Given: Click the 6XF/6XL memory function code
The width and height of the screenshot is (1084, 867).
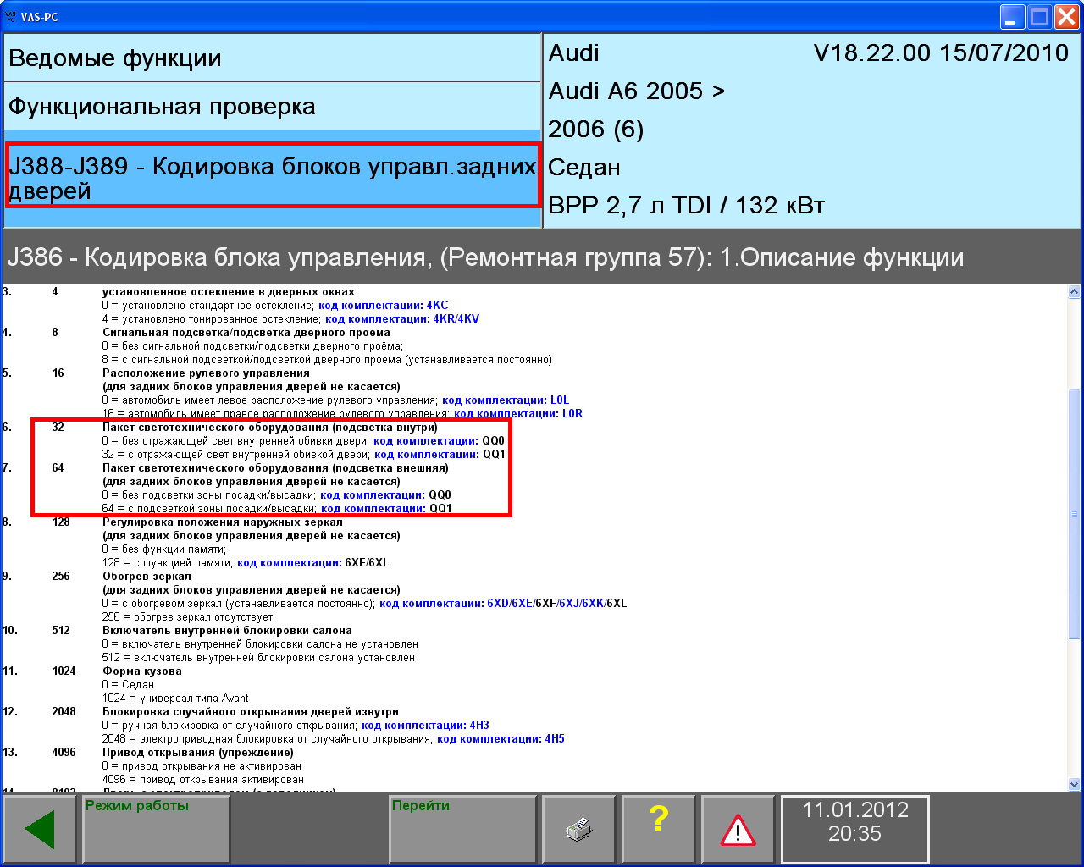Looking at the screenshot, I should 367,563.
